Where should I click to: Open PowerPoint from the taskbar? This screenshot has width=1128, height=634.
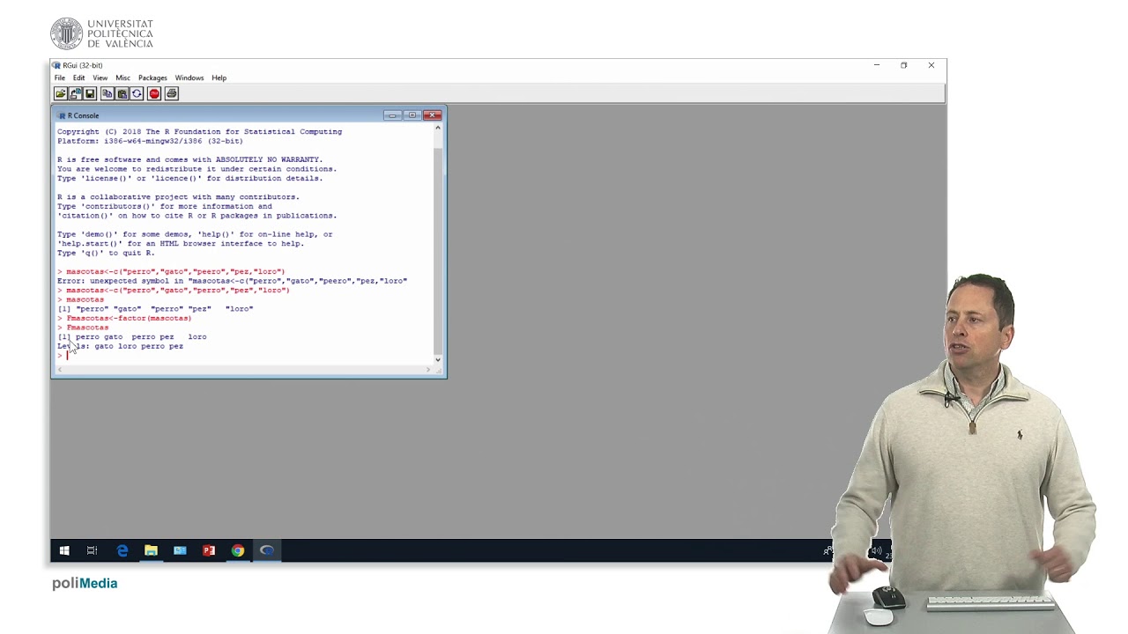click(x=209, y=551)
